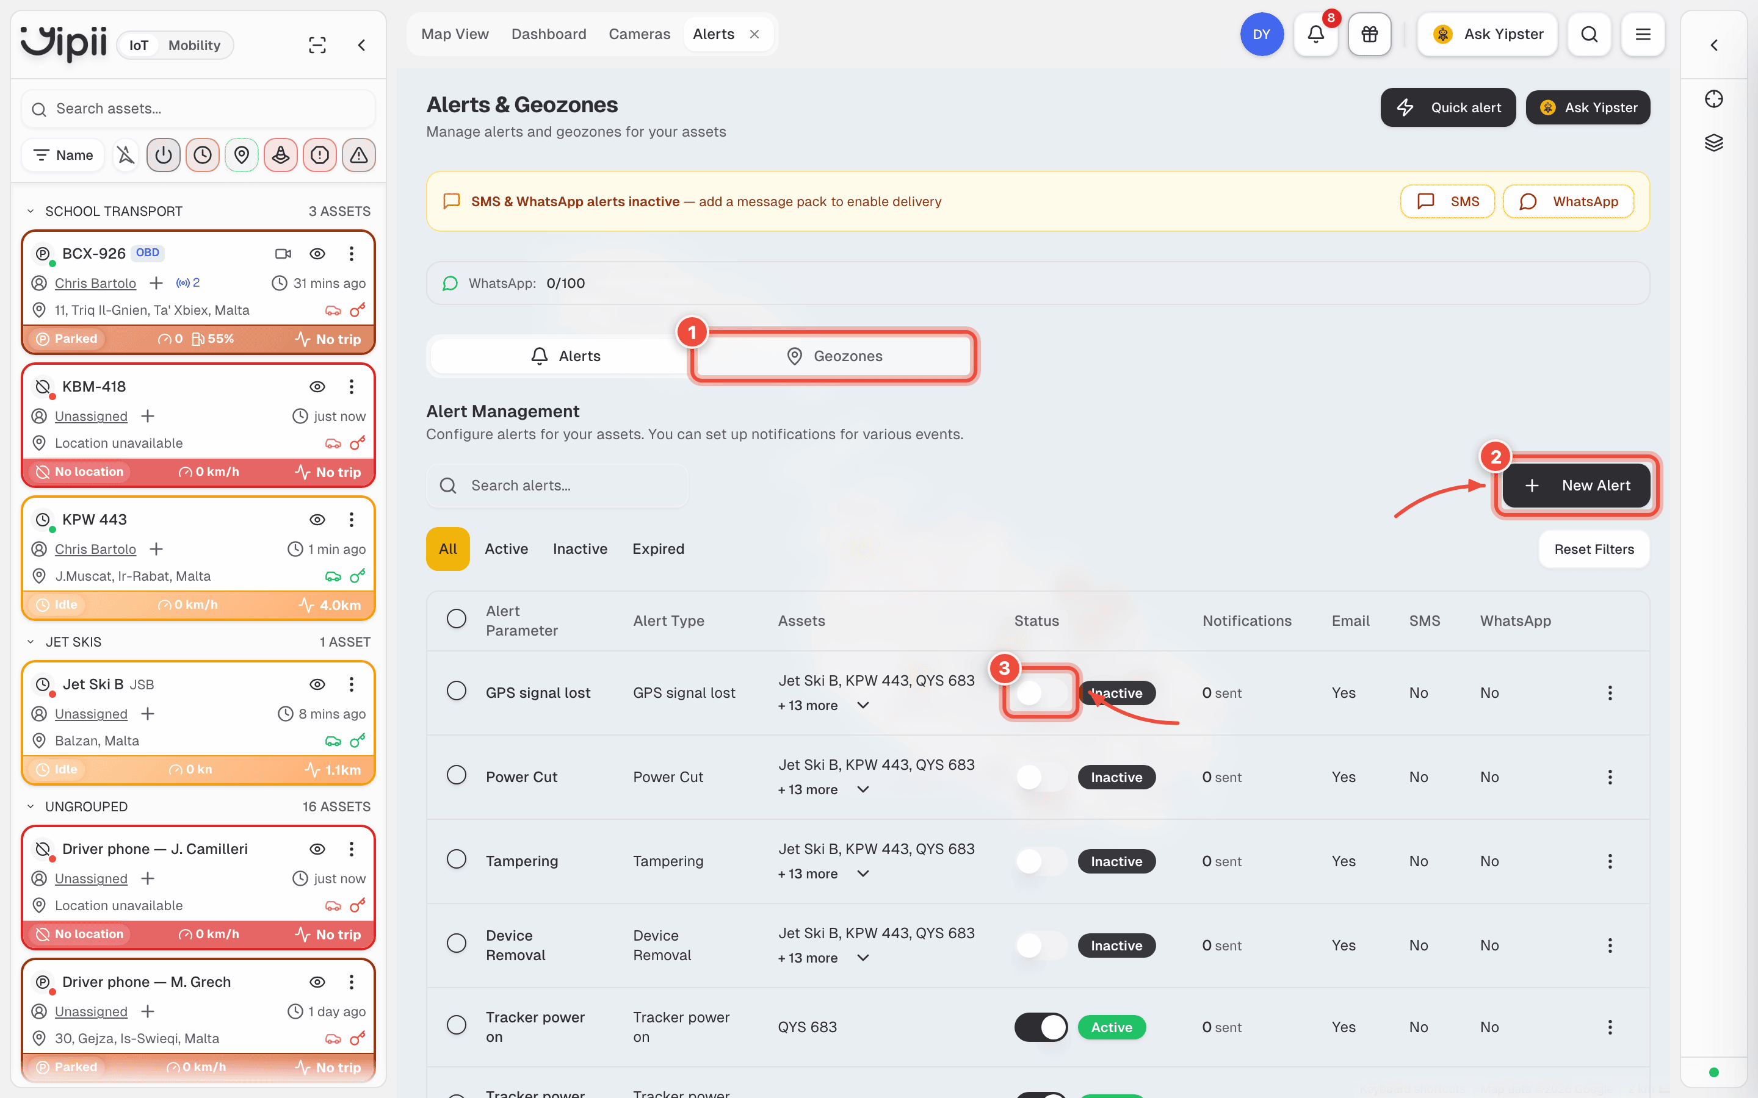Viewport: 1758px width, 1098px height.
Task: Click the Search alerts field
Action: (x=557, y=485)
